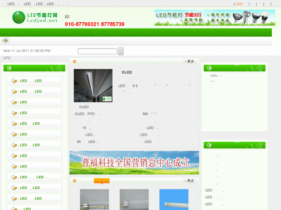Open the bold OLED headline article
Viewport: 281px width, 210px height.
127,72
